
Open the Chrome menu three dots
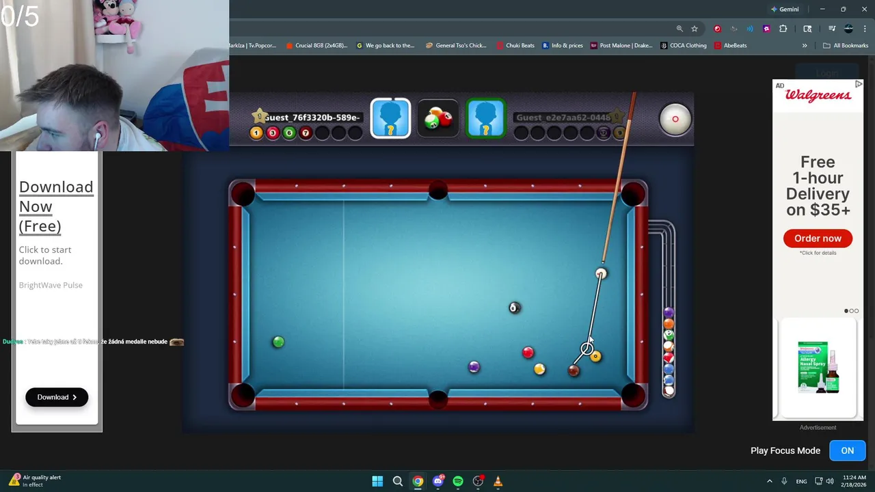[x=865, y=29]
